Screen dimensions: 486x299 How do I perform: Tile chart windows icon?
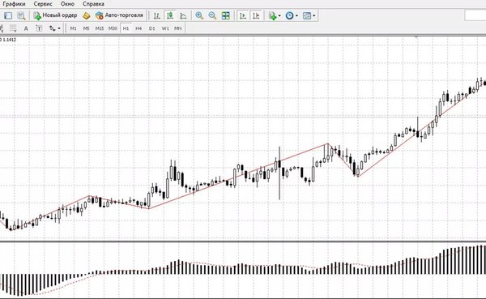226,15
